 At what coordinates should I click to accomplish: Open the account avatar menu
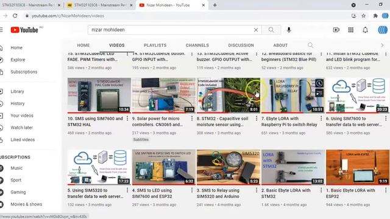383,30
